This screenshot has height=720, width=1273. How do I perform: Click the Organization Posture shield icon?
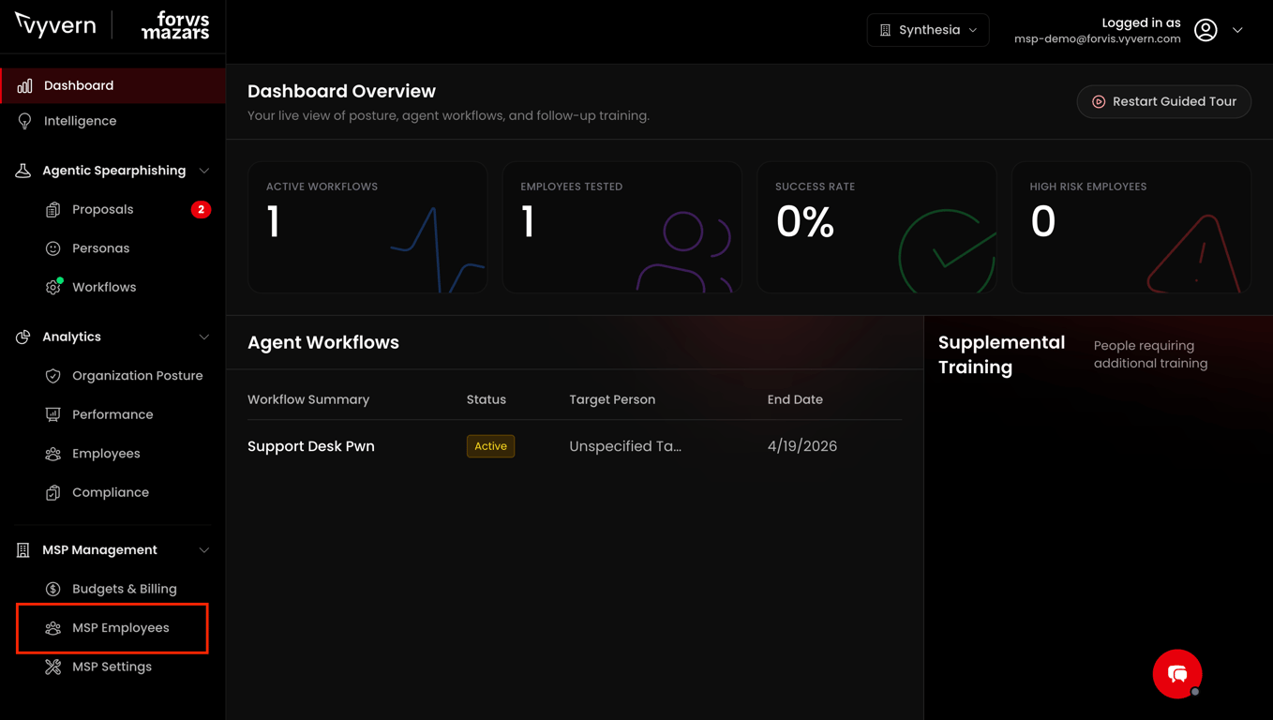pyautogui.click(x=53, y=376)
